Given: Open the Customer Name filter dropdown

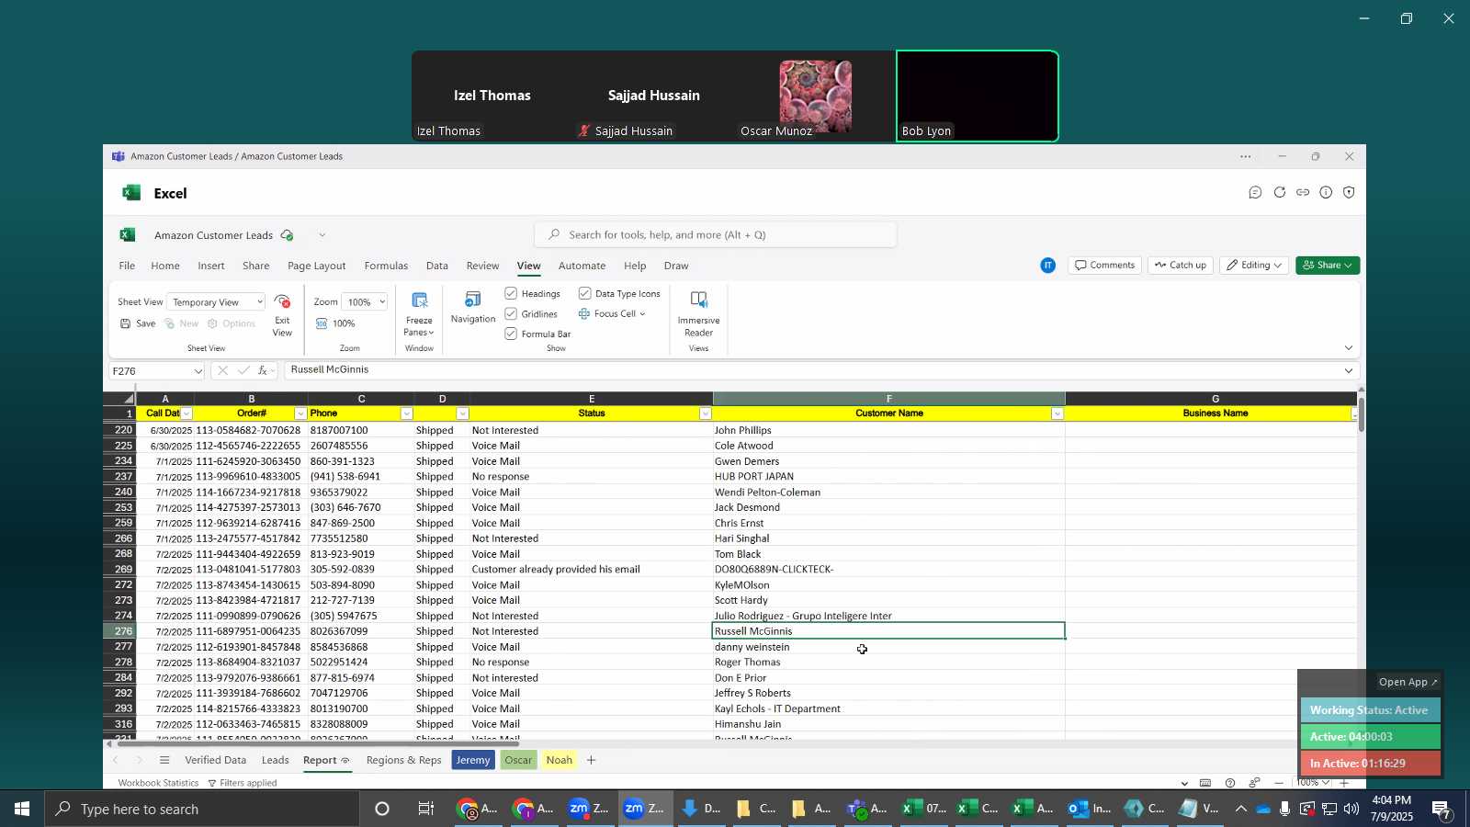Looking at the screenshot, I should point(1057,413).
